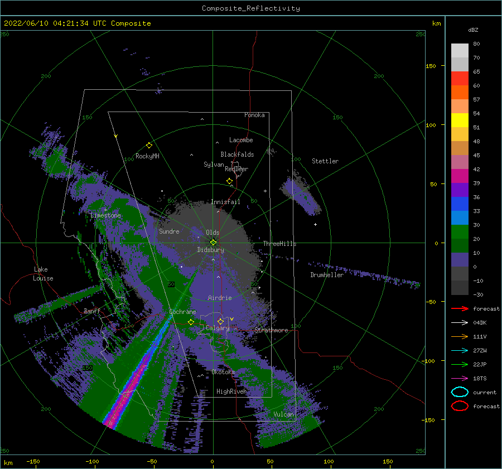The image size is (502, 469).
Task: Click the yellow diamond marker above Calgary label
Action: 220,321
